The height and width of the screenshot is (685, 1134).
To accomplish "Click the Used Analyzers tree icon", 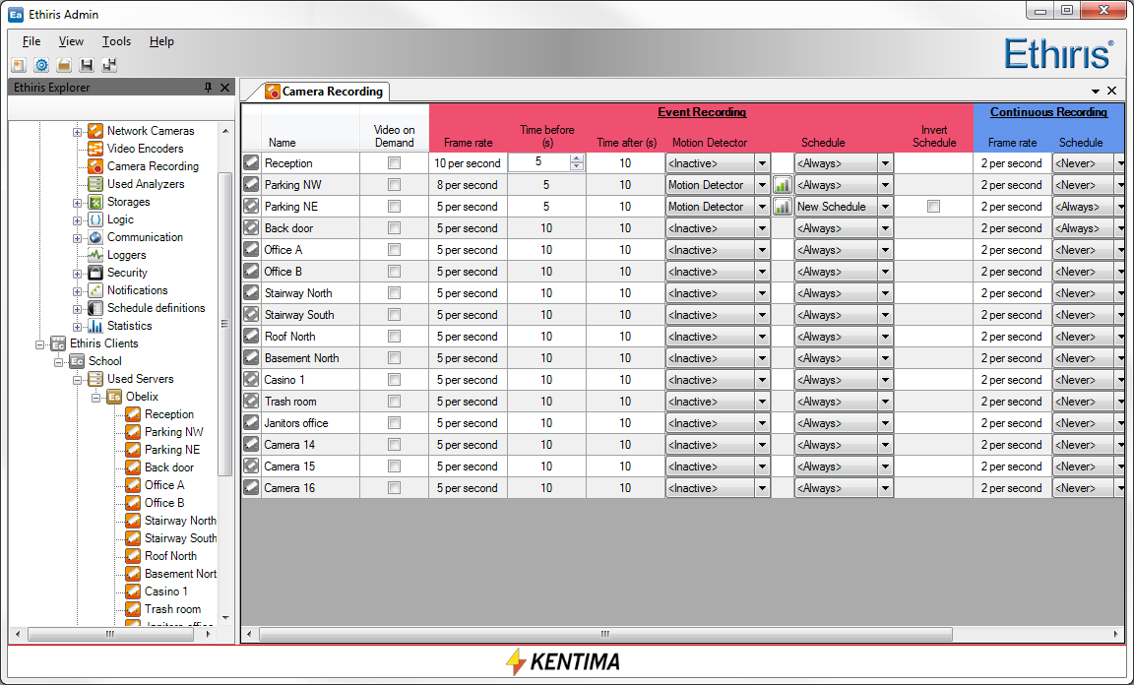I will click(95, 184).
